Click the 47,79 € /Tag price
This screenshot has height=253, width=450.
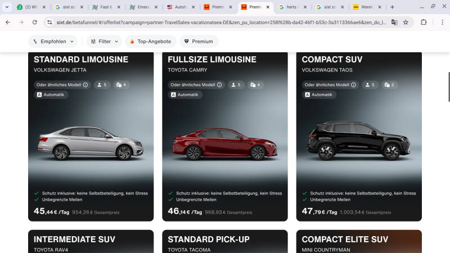click(319, 211)
